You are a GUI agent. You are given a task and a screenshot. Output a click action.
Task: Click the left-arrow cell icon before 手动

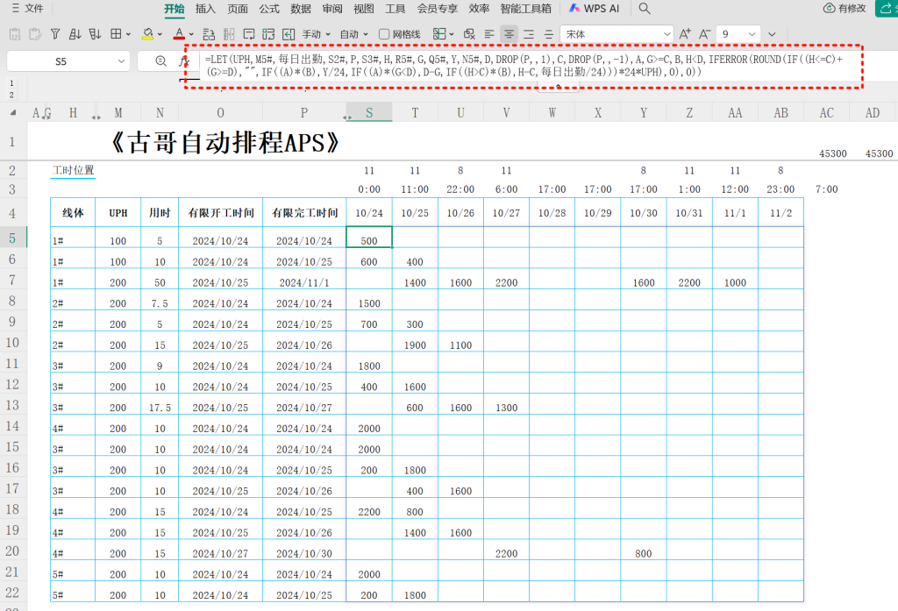pos(289,34)
